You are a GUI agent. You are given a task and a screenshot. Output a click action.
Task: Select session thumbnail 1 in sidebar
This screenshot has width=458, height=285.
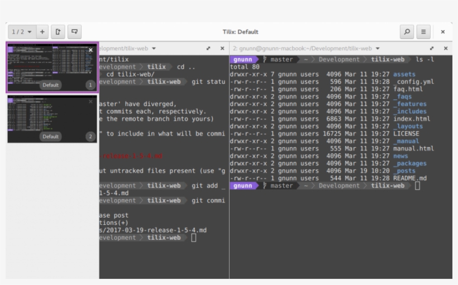point(52,67)
